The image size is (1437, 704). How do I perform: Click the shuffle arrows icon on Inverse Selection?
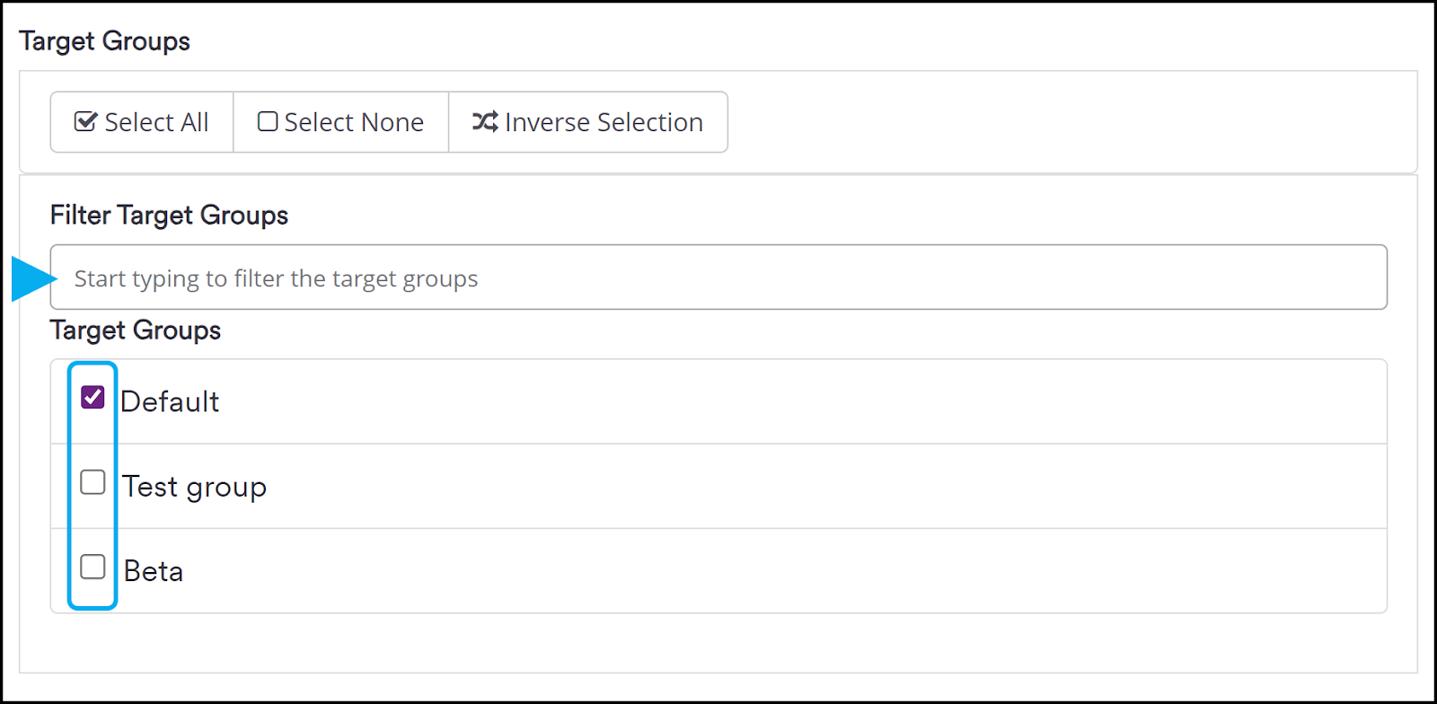pyautogui.click(x=485, y=121)
